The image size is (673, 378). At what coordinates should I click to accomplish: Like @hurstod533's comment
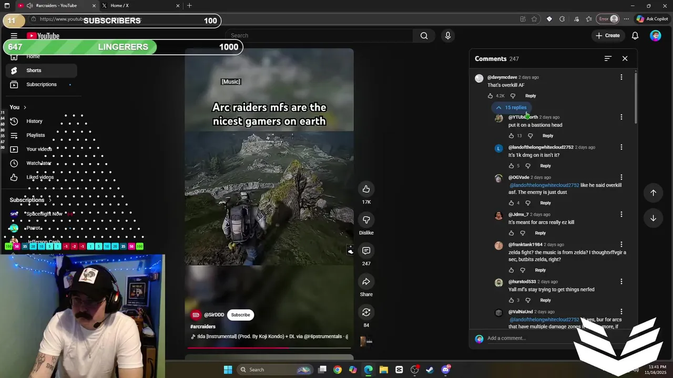pyautogui.click(x=511, y=300)
